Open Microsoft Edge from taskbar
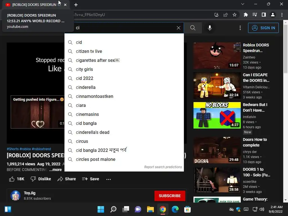 [175, 209]
